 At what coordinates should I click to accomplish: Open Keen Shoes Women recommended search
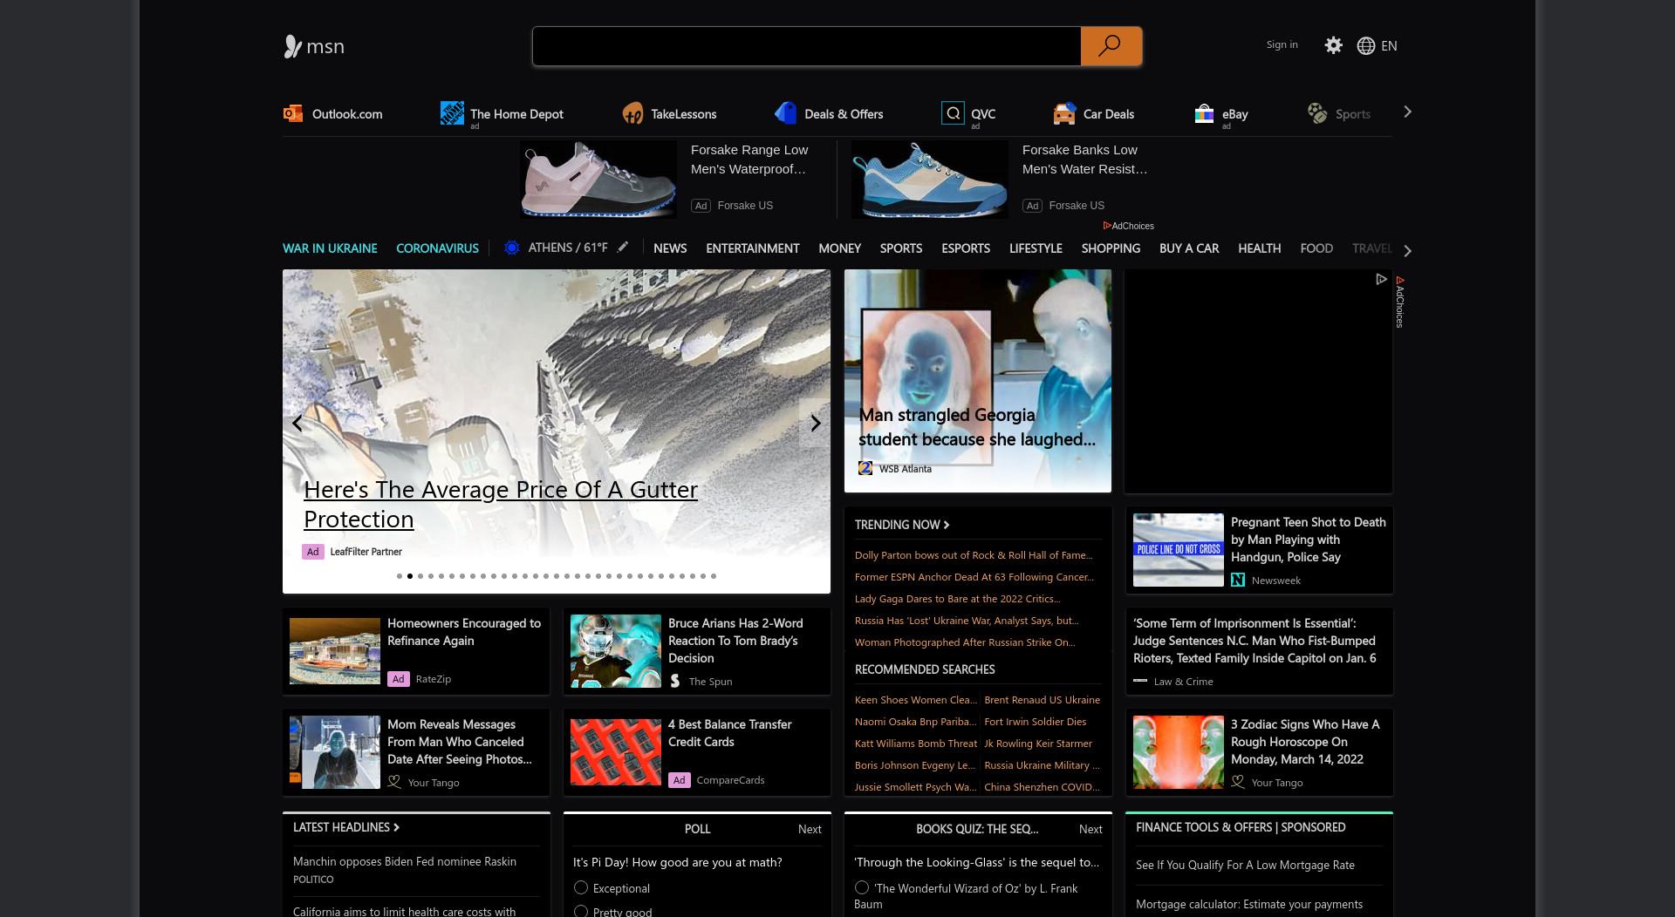click(916, 699)
